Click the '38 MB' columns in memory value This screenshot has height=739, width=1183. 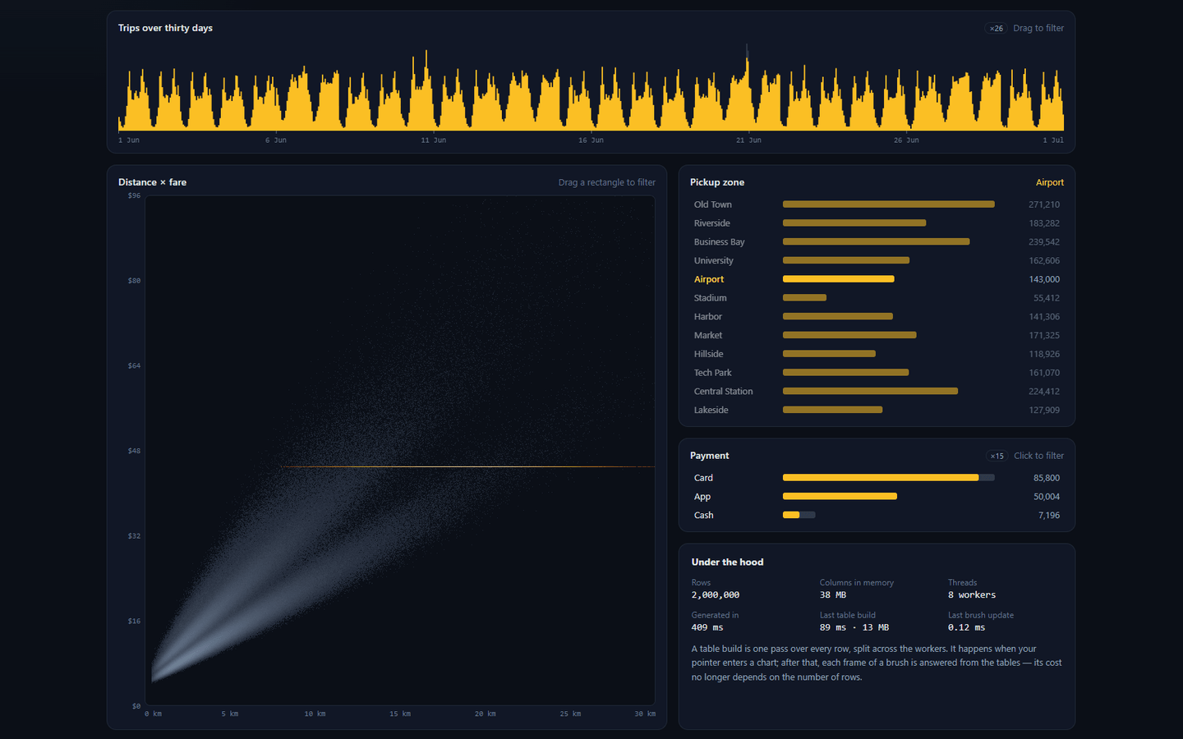click(833, 595)
